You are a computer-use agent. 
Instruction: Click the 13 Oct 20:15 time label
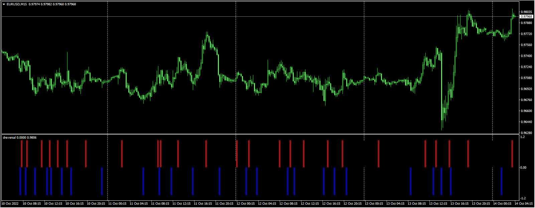click(x=481, y=203)
